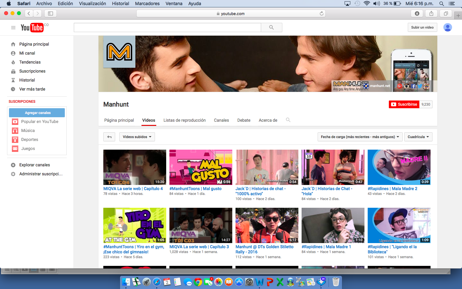Open the channel Página principal tab
462x289 pixels.
point(119,120)
